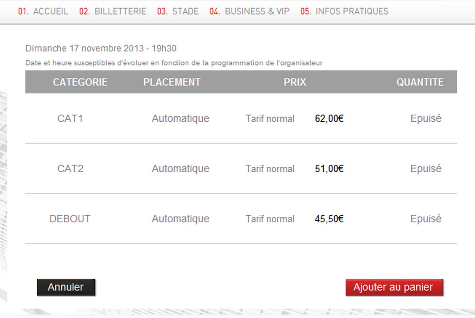Image resolution: width=475 pixels, height=318 pixels.
Task: Click the Epuisé status for CAT2
Action: (x=426, y=169)
